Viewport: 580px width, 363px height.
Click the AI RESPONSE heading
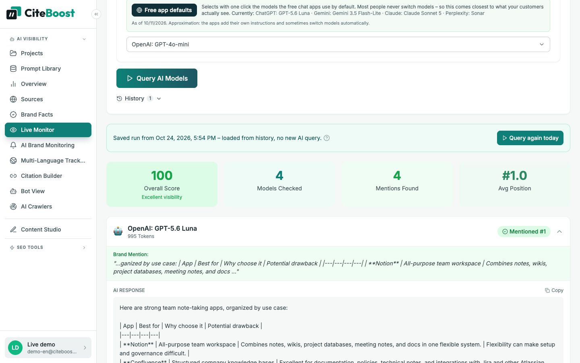(x=129, y=290)
